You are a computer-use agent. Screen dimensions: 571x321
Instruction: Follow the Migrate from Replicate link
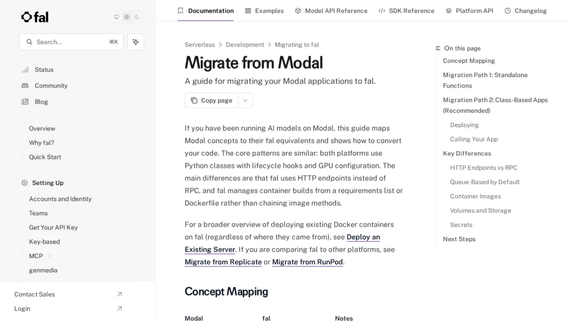pos(223,262)
